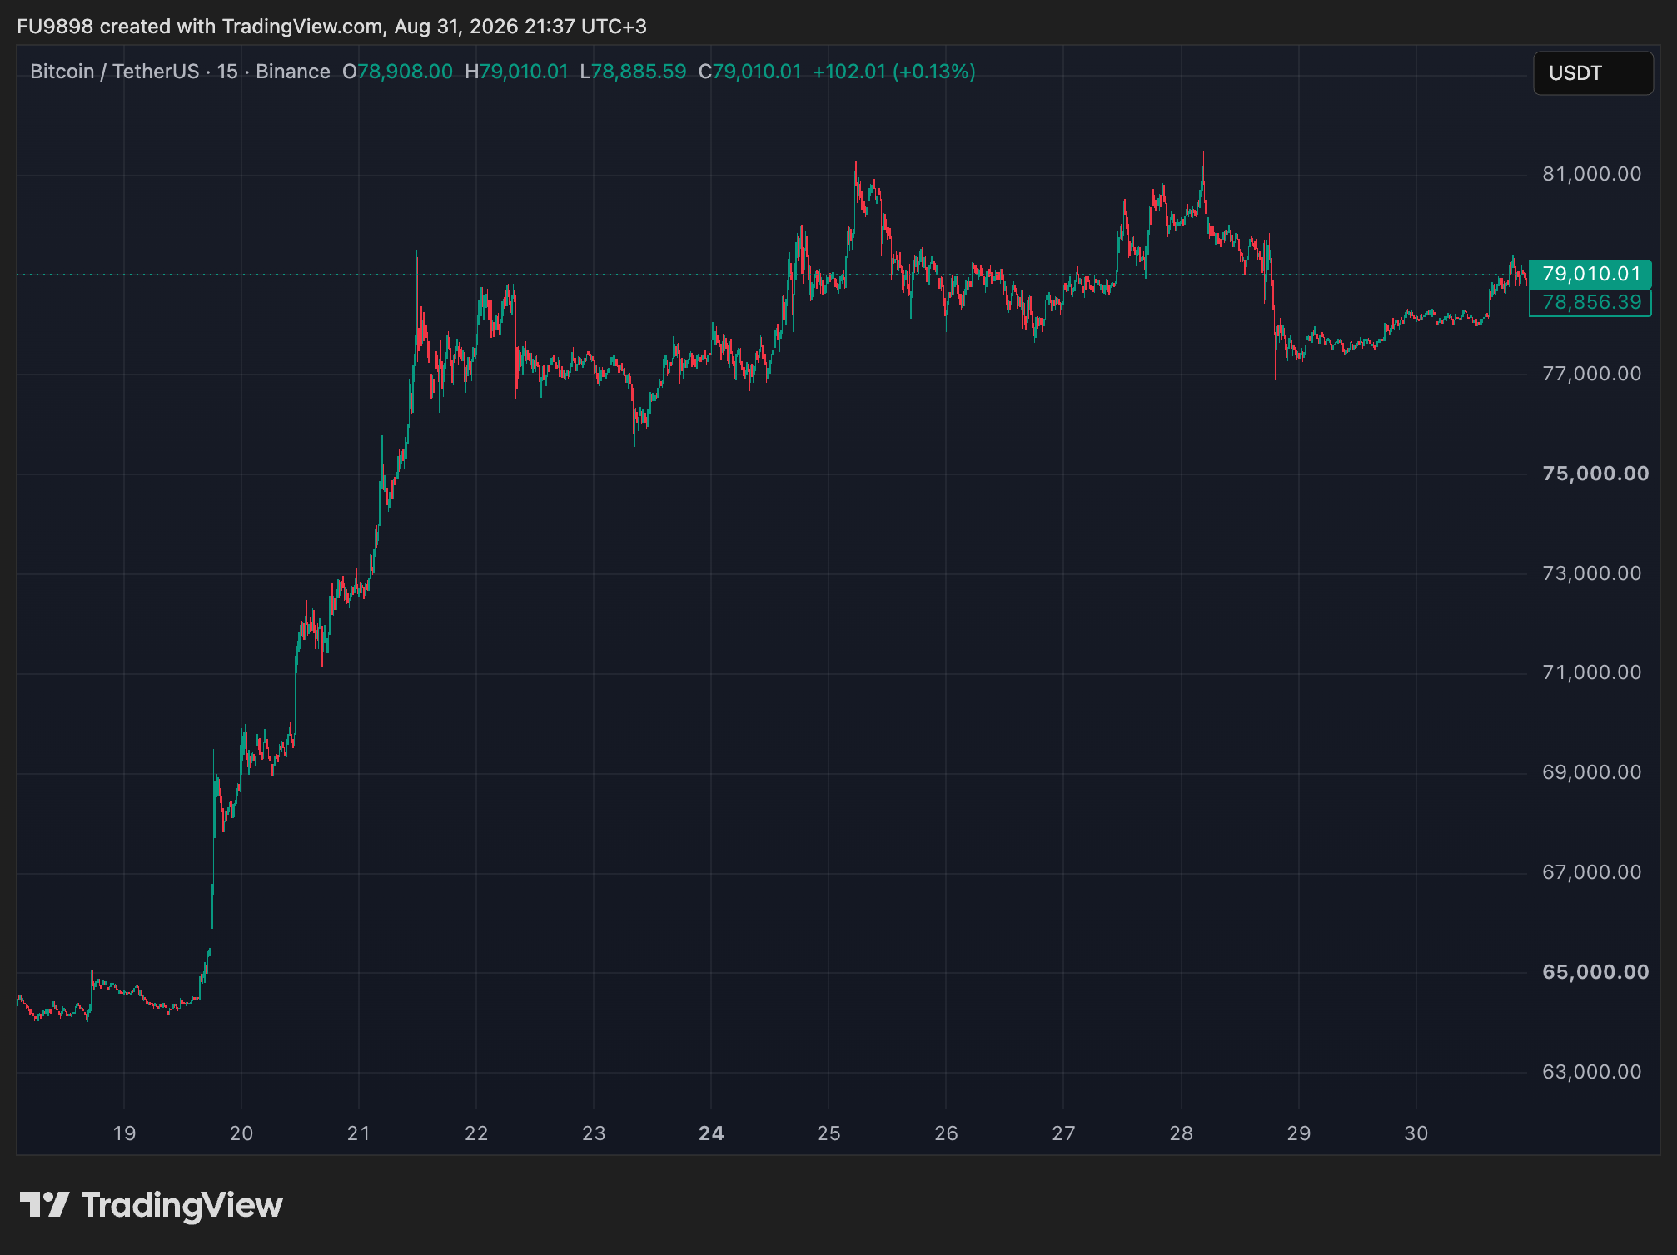Click date 21 on the time axis
Image resolution: width=1677 pixels, height=1255 pixels.
(x=359, y=1133)
